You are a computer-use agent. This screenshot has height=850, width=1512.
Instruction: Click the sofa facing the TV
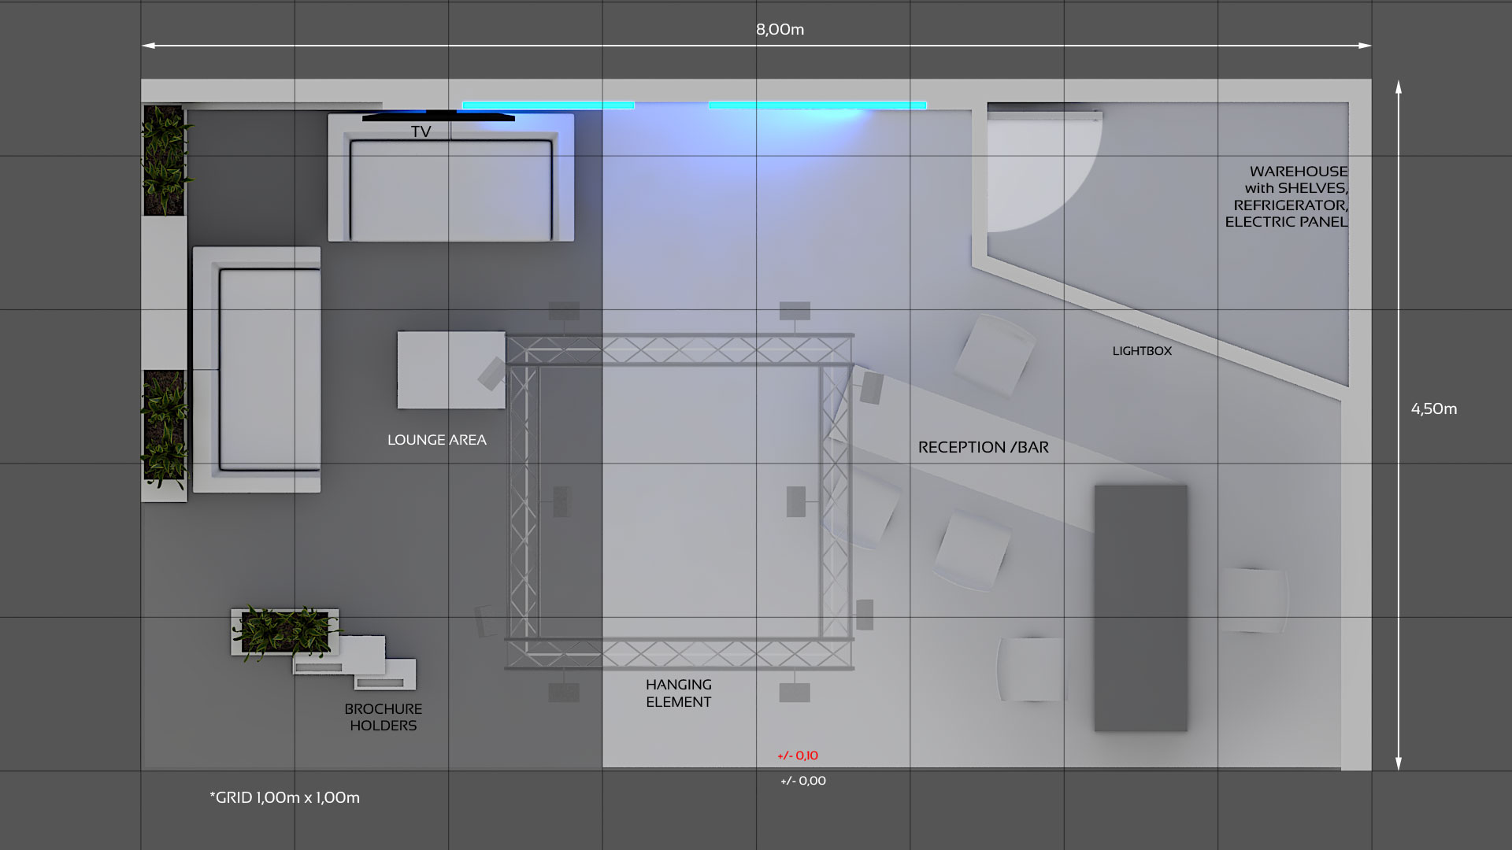450,178
